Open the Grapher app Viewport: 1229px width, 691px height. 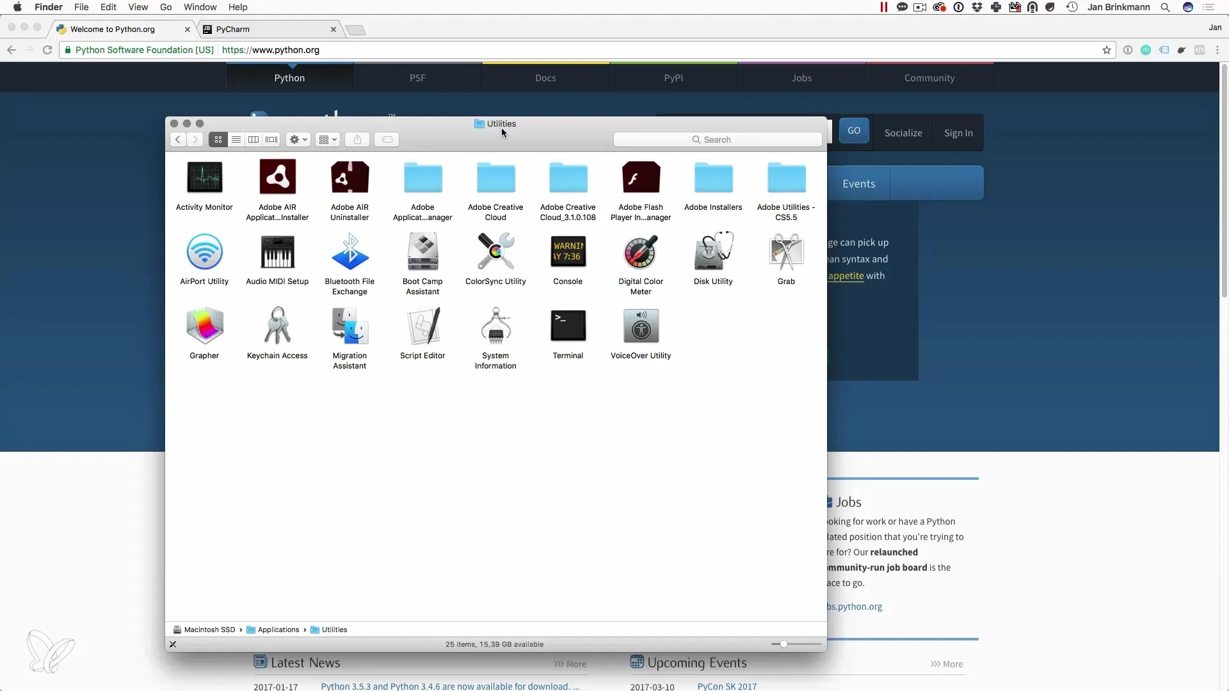[204, 326]
